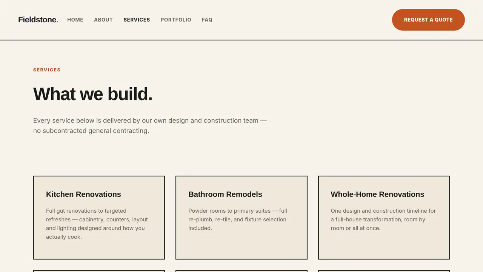Select the SERVICES nav item
The width and height of the screenshot is (483, 272).
click(137, 20)
